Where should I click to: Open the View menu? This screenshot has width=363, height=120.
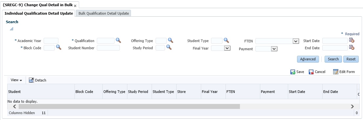16,80
